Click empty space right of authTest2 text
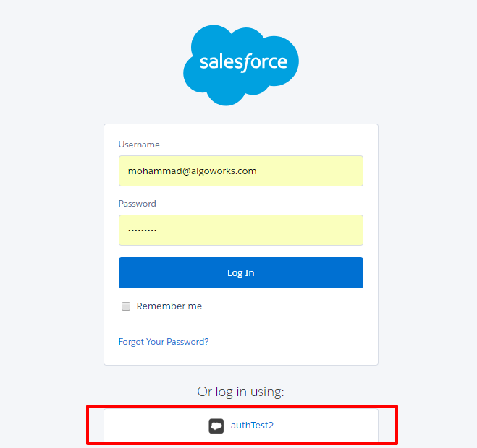The image size is (477, 448). tap(326, 426)
